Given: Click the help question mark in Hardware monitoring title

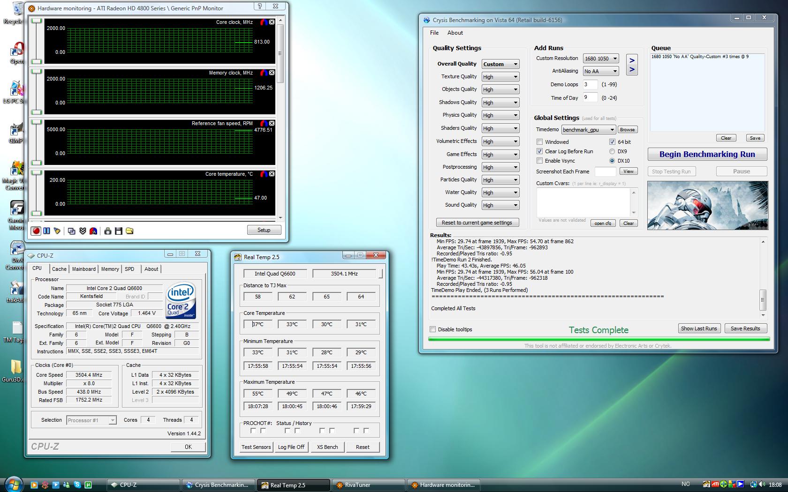Looking at the screenshot, I should point(260,7).
